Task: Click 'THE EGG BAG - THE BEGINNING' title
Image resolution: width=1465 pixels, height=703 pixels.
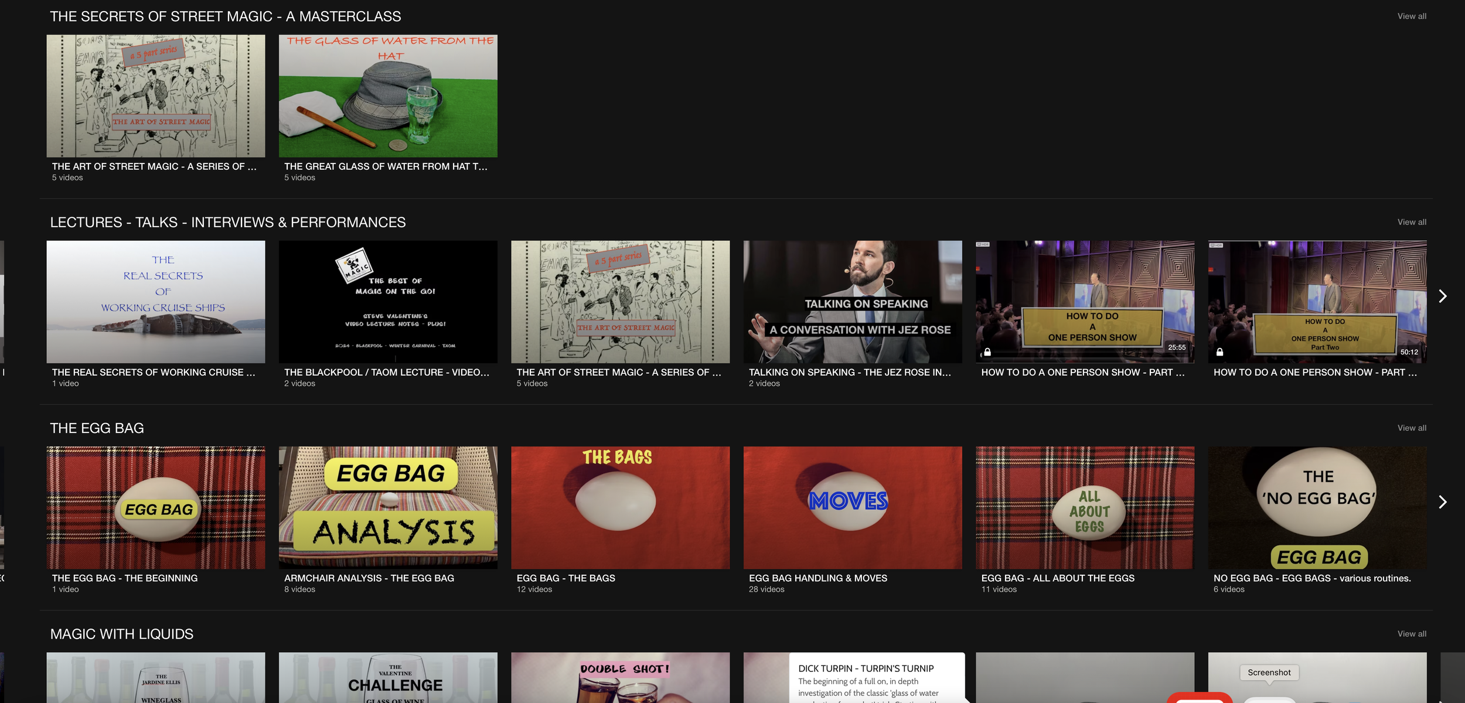Action: (x=125, y=578)
